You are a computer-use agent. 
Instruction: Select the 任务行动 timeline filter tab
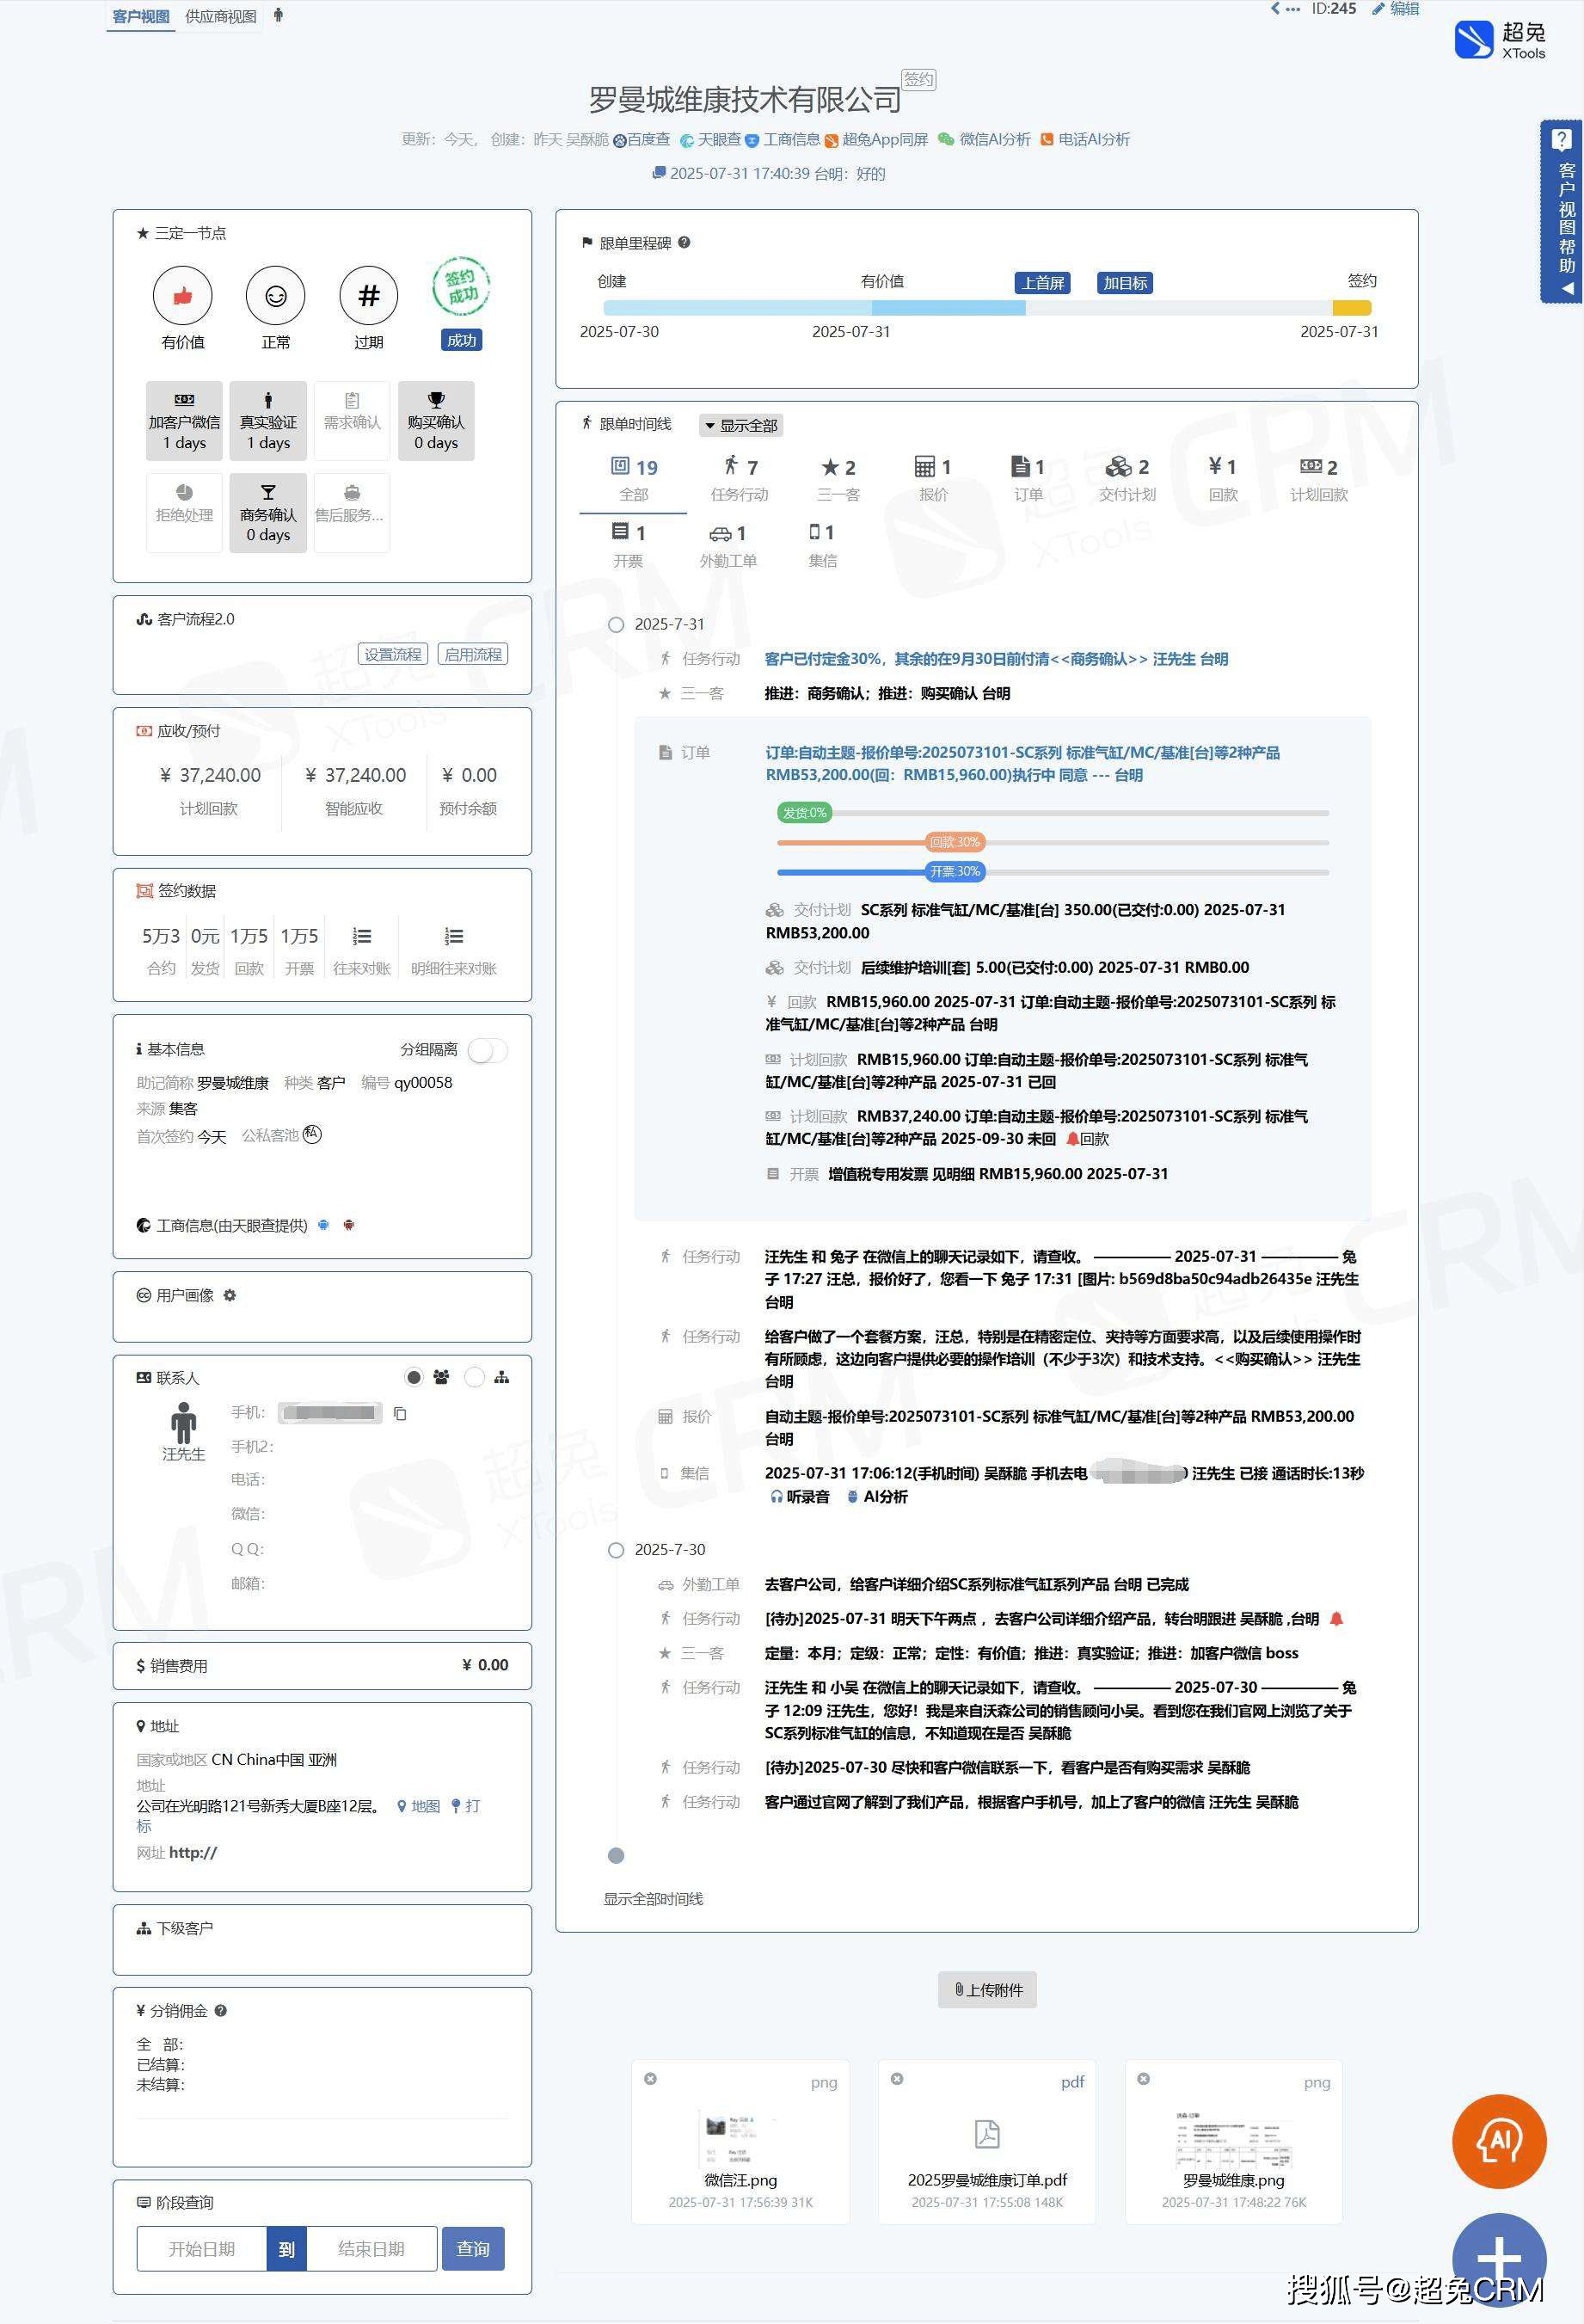[739, 478]
